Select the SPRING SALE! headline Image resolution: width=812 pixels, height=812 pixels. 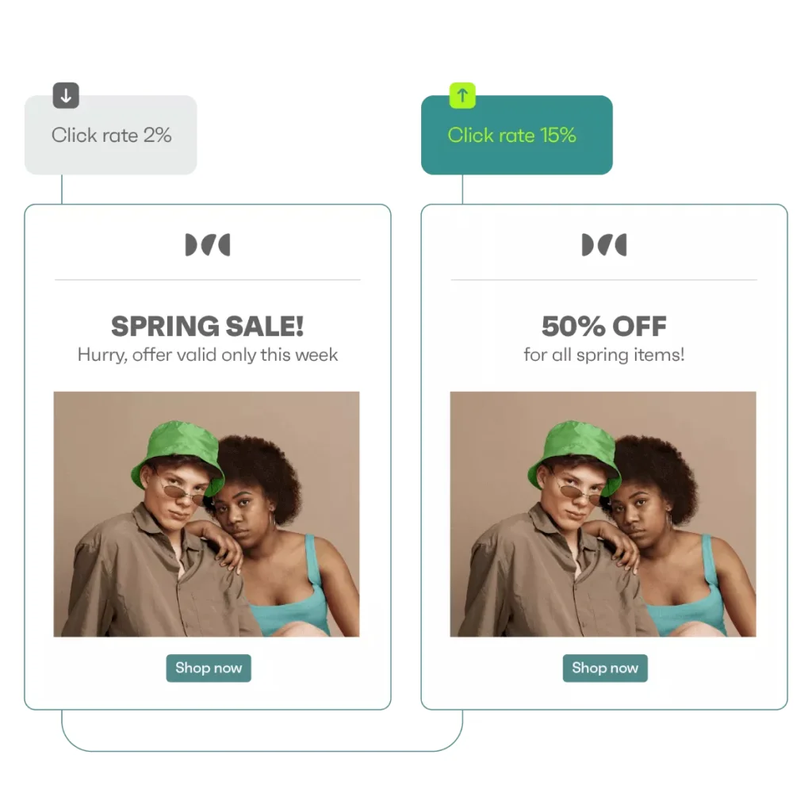click(208, 326)
